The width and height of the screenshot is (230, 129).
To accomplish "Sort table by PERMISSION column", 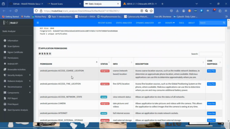I will point(69,62).
